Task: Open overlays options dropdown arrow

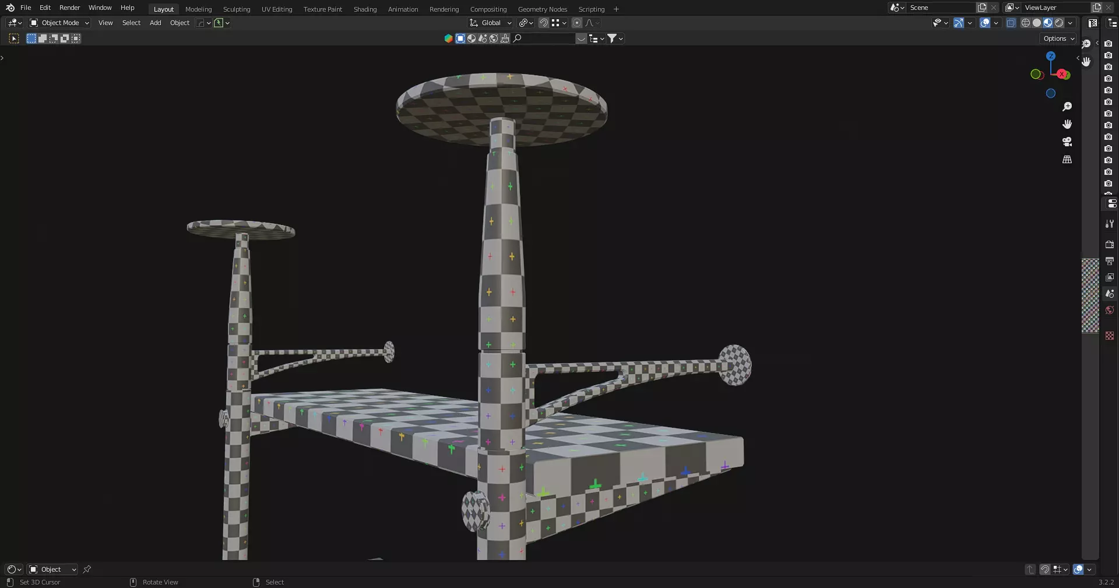Action: click(x=996, y=23)
